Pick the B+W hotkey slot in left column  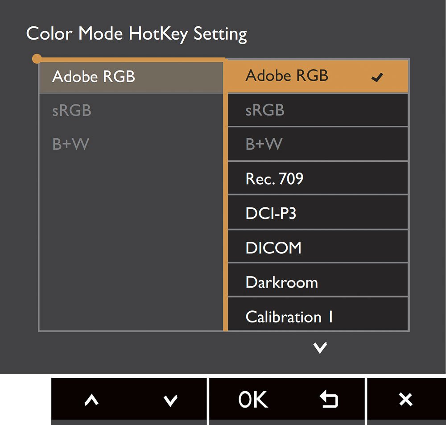click(70, 144)
